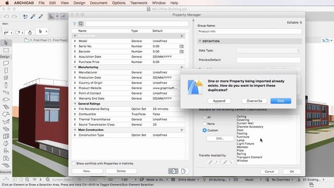This screenshot has height=188, width=334.
Task: Click the Fit in Window icon in bottom bar
Action: click(47, 180)
